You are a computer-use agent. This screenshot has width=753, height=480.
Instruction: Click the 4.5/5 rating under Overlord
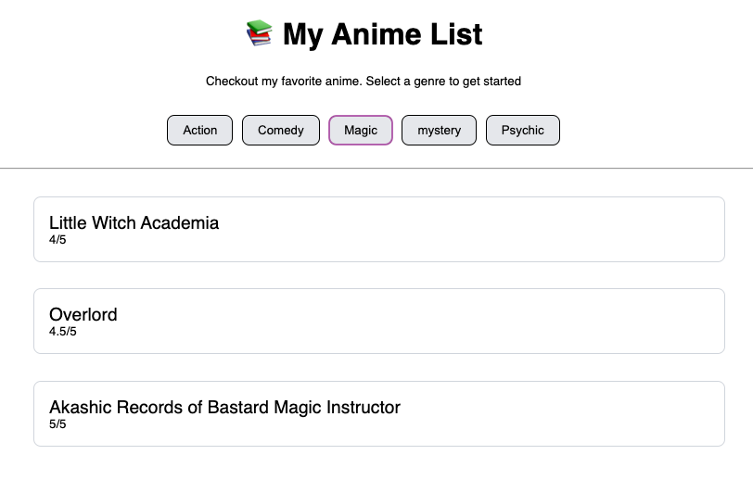63,331
